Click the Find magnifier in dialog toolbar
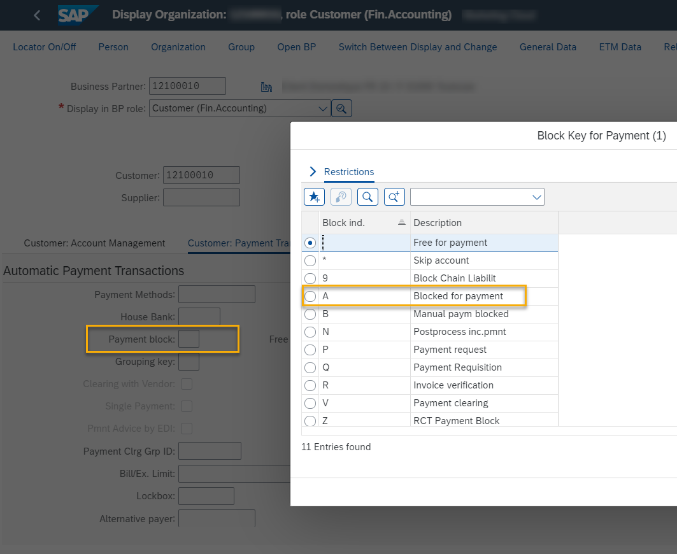This screenshot has height=554, width=677. pos(368,197)
